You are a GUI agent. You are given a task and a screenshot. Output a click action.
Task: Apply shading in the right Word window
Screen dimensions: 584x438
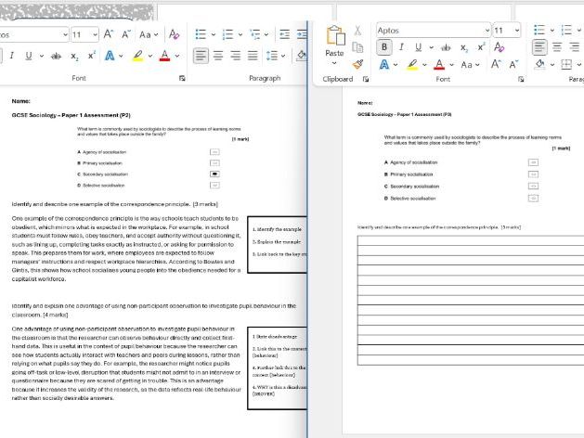pyautogui.click(x=539, y=64)
